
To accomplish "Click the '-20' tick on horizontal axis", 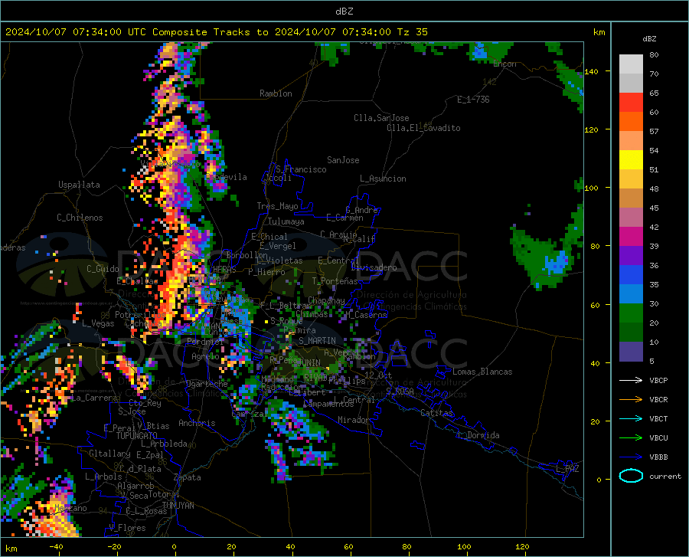I will (x=114, y=546).
